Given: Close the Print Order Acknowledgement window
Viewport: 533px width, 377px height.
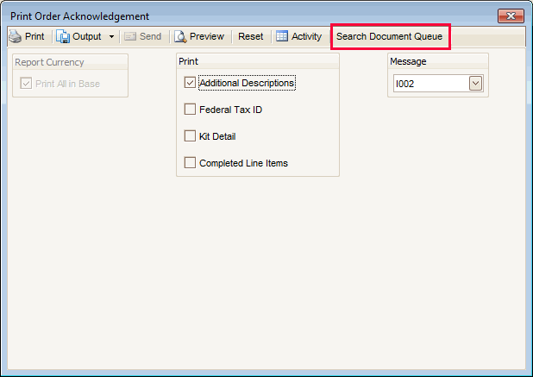Looking at the screenshot, I should click(x=511, y=16).
